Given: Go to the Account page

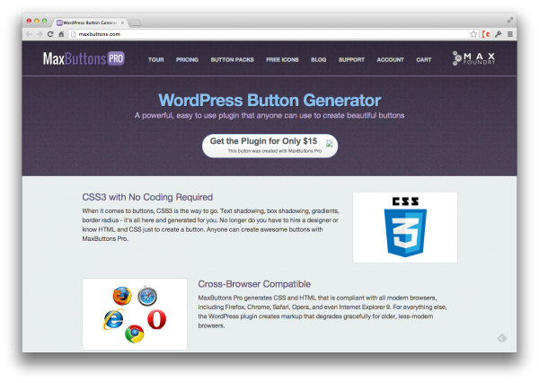Looking at the screenshot, I should pyautogui.click(x=390, y=60).
